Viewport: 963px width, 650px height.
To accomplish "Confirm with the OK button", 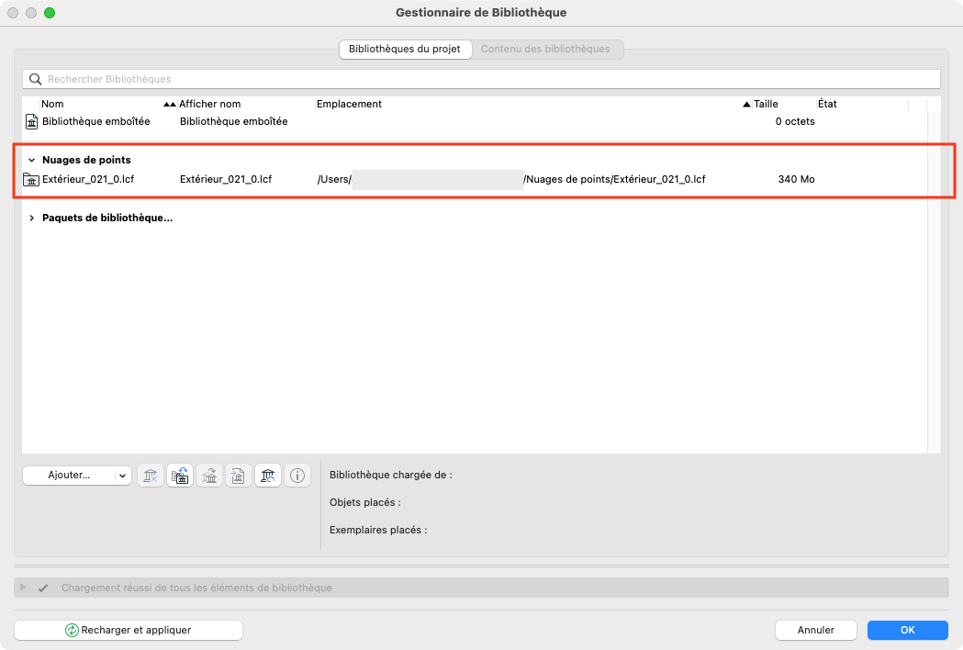I will 908,631.
